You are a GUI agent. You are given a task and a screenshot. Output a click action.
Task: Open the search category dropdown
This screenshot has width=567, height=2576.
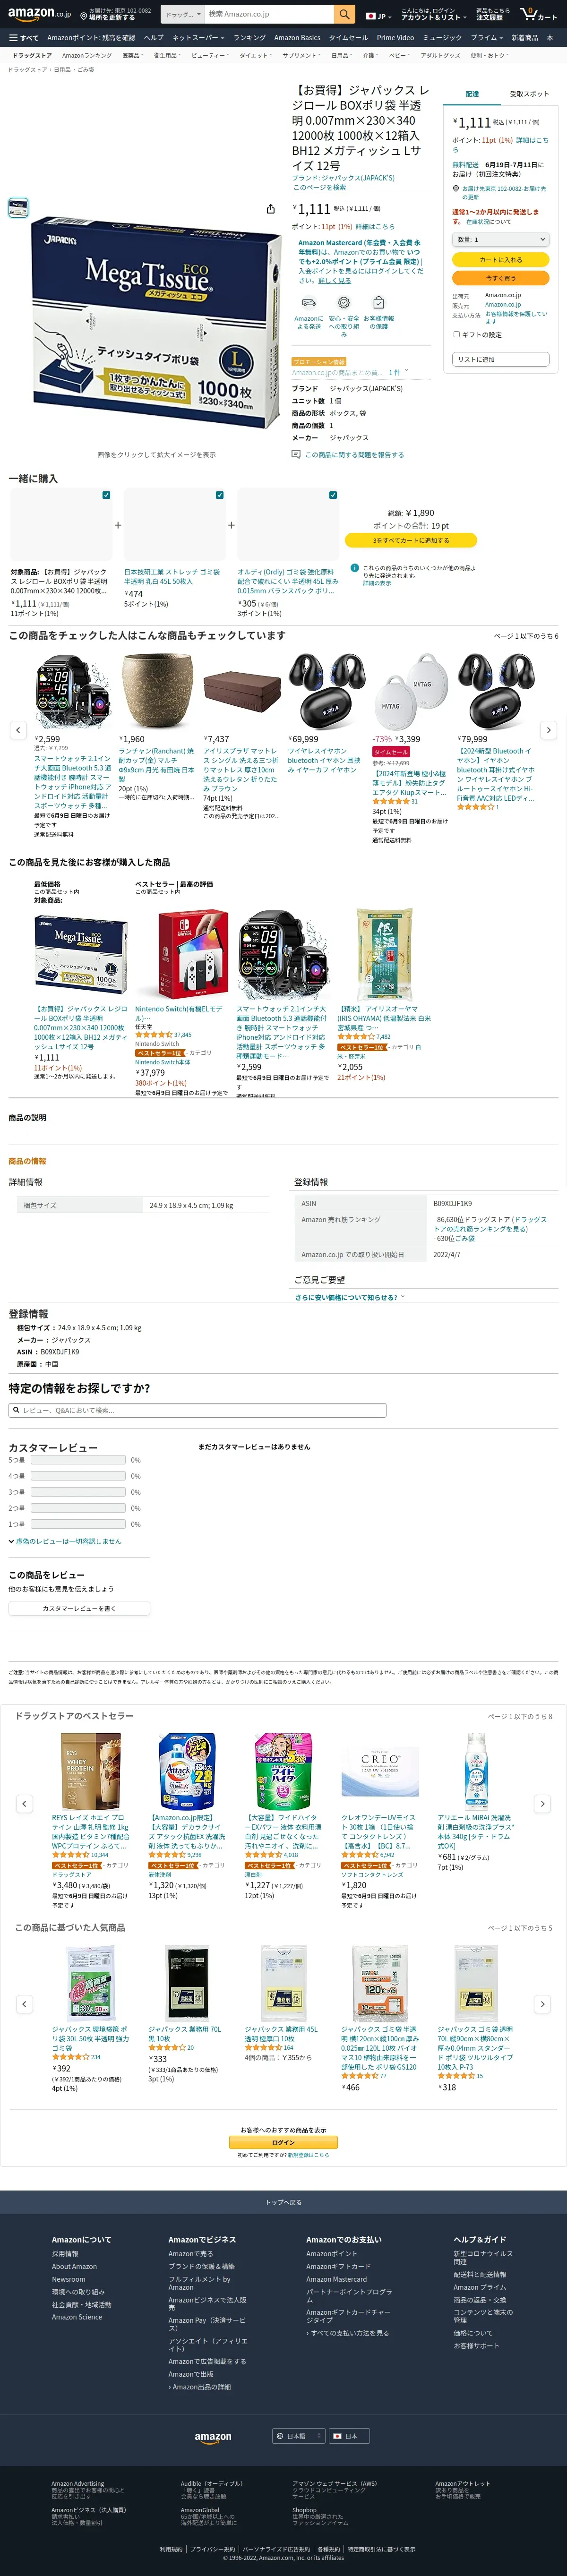click(x=183, y=14)
